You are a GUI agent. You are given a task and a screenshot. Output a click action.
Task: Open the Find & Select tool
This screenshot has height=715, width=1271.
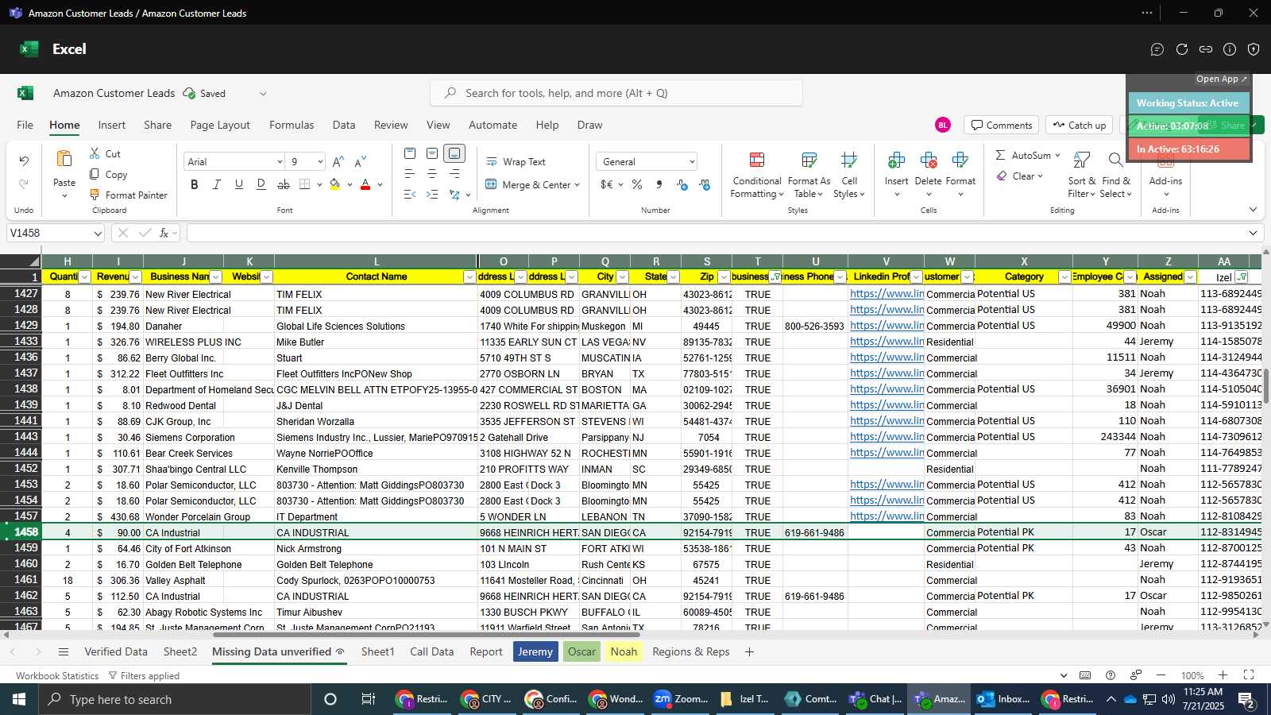1116,176
